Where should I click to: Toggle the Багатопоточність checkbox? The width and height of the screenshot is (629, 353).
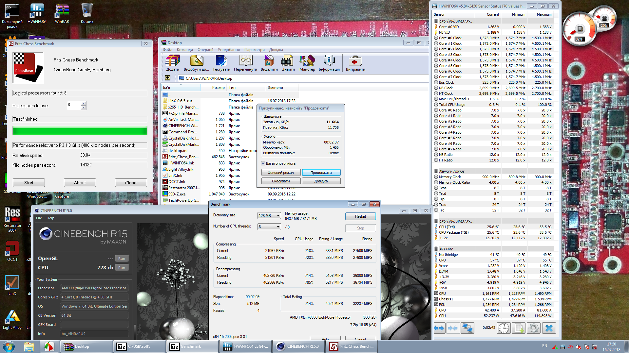(263, 163)
